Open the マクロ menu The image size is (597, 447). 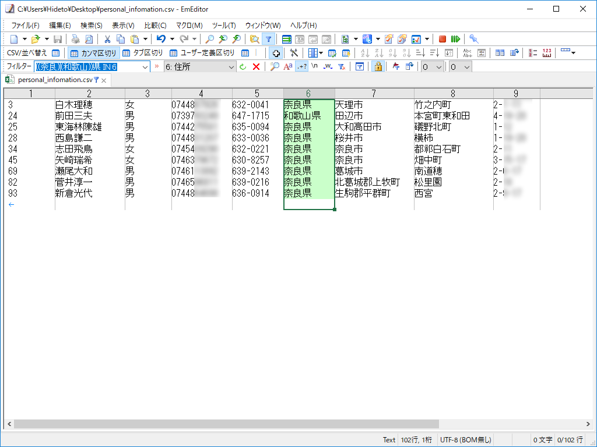coord(189,25)
